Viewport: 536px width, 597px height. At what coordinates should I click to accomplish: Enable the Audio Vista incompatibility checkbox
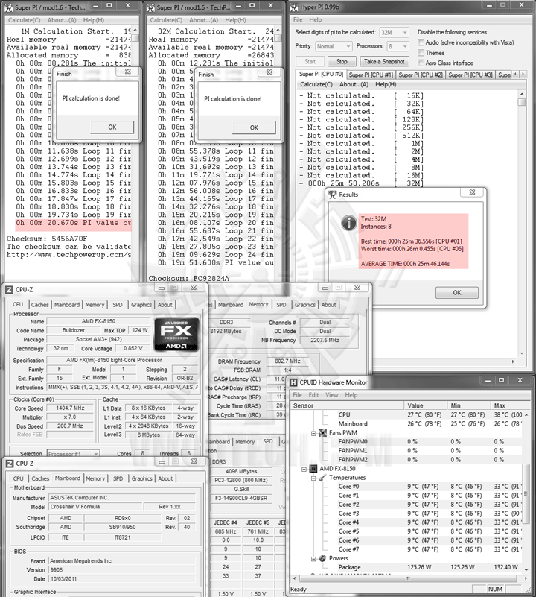coord(421,42)
